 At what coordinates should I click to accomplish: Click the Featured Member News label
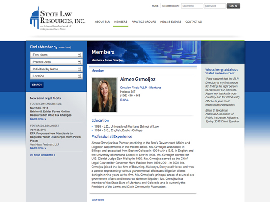pyautogui.click(x=46, y=104)
